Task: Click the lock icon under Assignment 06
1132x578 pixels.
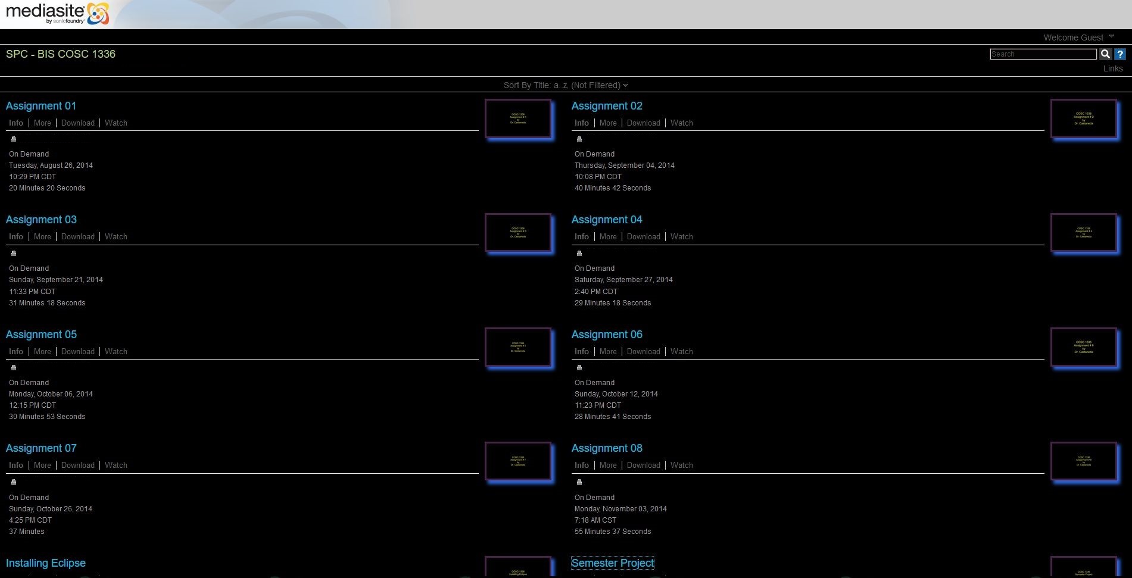Action: pyautogui.click(x=579, y=368)
